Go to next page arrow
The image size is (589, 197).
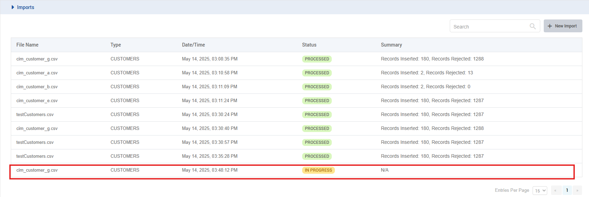point(577,190)
